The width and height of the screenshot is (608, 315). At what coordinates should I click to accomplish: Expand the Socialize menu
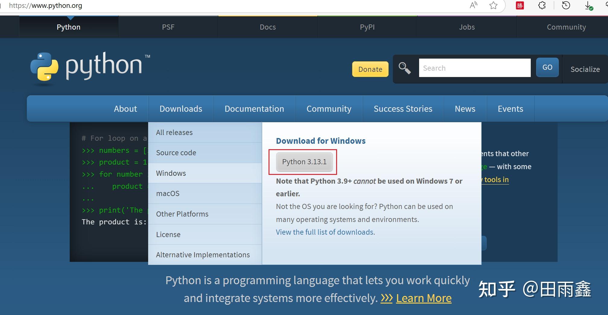[585, 69]
